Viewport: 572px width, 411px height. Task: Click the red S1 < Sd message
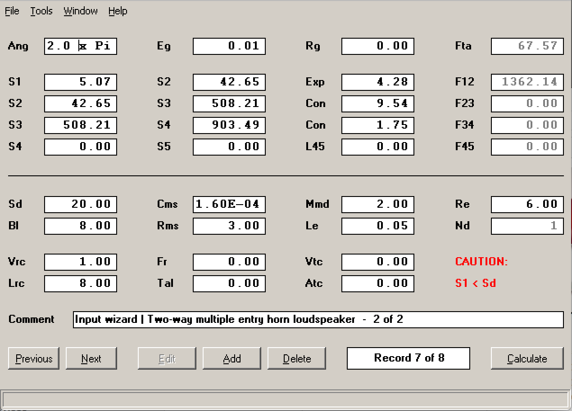(x=476, y=283)
